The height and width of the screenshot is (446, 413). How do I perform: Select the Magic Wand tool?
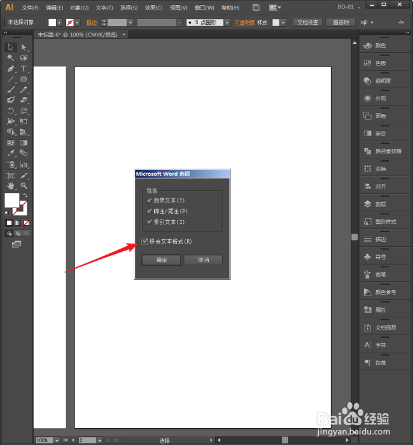(11, 58)
